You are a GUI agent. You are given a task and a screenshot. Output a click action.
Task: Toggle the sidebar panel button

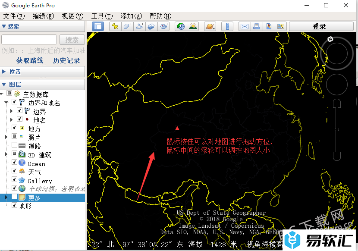(98, 26)
